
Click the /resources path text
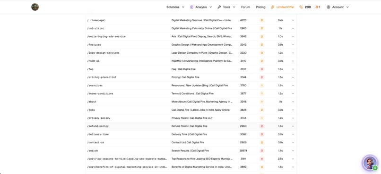click(x=95, y=85)
